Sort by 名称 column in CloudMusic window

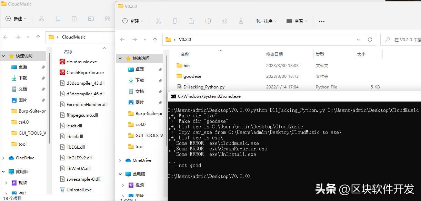pyautogui.click(x=68, y=52)
